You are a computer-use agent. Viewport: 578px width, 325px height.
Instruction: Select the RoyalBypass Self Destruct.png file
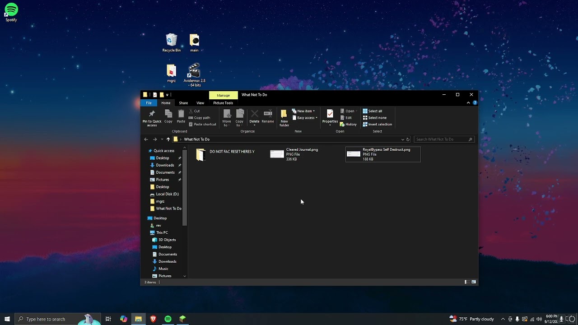(x=383, y=154)
